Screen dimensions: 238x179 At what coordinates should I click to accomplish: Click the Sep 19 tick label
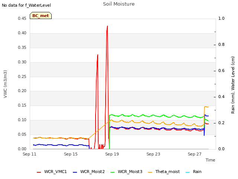pos(112,154)
